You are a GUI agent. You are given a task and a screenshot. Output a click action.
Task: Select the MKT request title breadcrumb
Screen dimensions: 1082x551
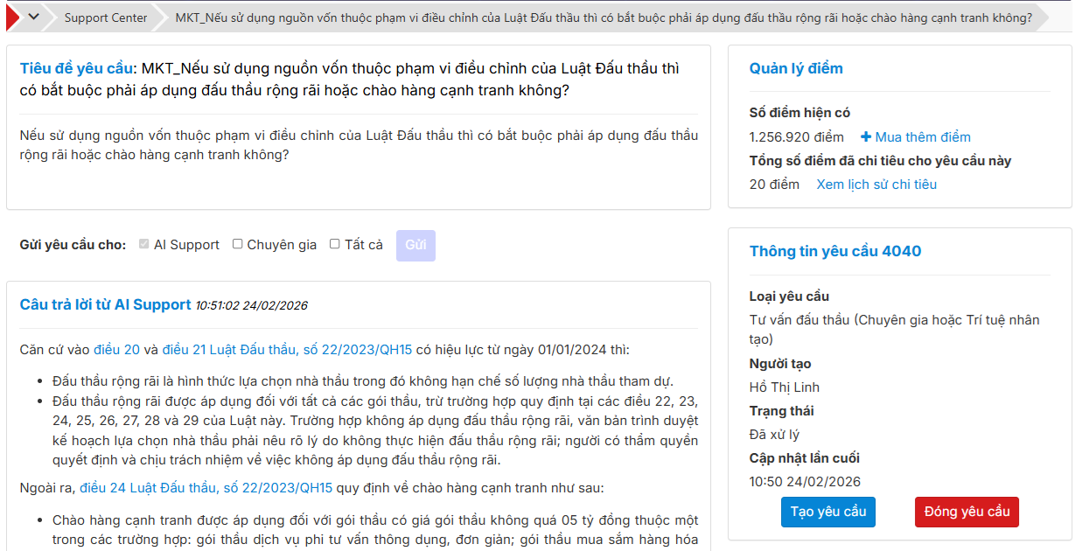603,17
